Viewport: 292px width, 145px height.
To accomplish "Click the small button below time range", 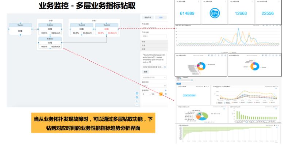I will 145,72.
